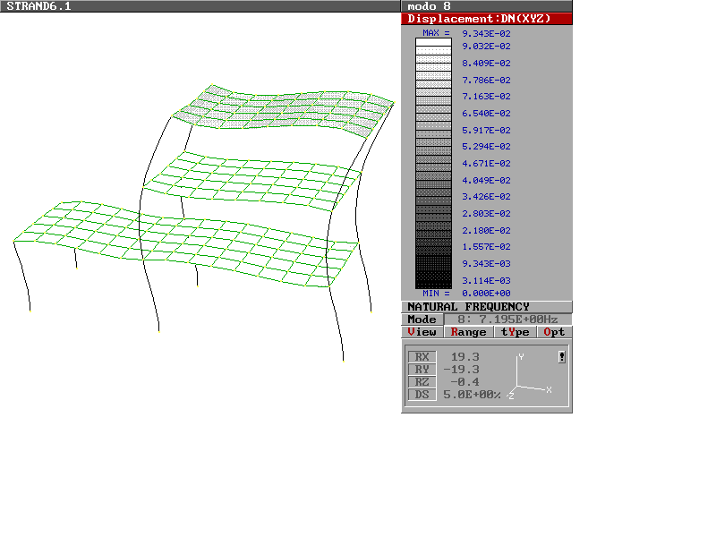Open the Range menu
716x537 pixels.
[468, 332]
